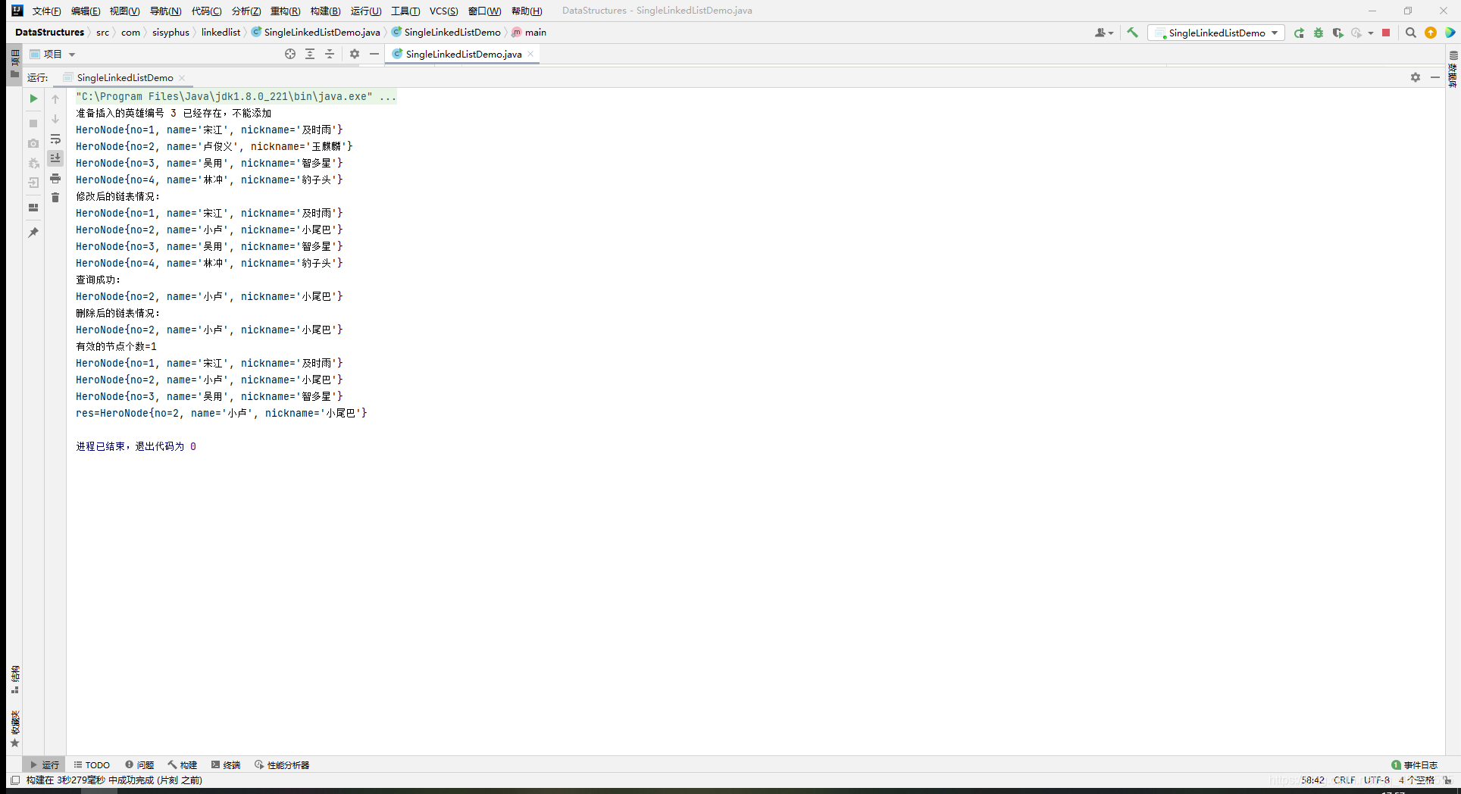The width and height of the screenshot is (1461, 794).
Task: Open 终端 terminal tool window
Action: coord(226,764)
